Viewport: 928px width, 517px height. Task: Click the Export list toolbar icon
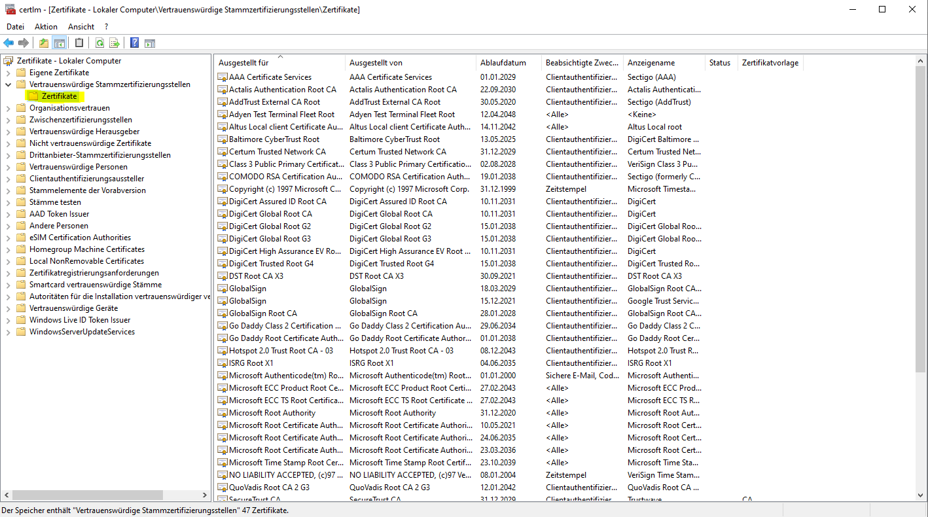(115, 43)
